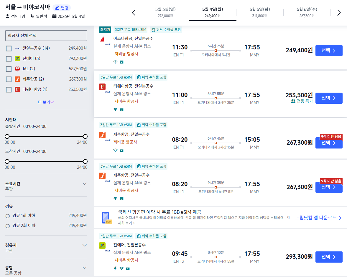347x277 pixels.
Task: Click wifi icon on Jeju Air 9시간 35분 flight
Action: click(x=115, y=199)
